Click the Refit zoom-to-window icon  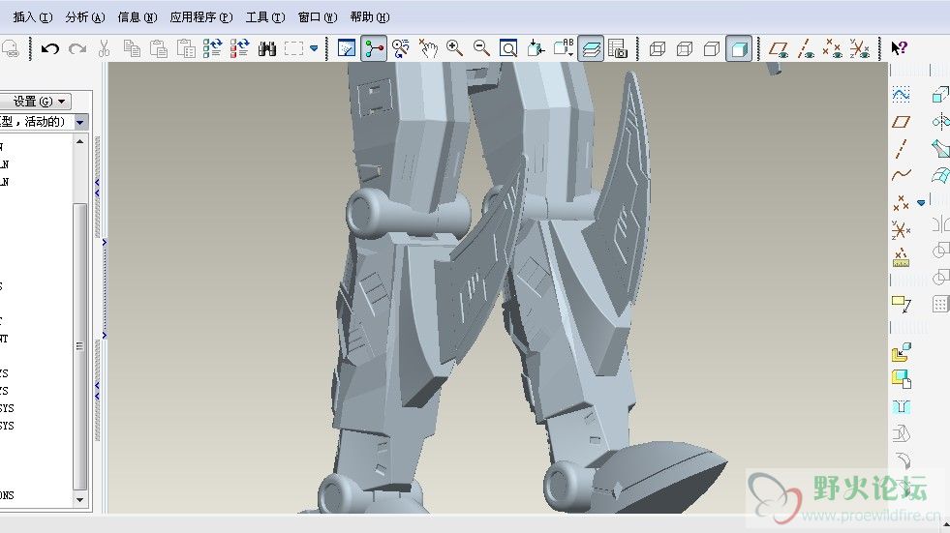pyautogui.click(x=508, y=48)
